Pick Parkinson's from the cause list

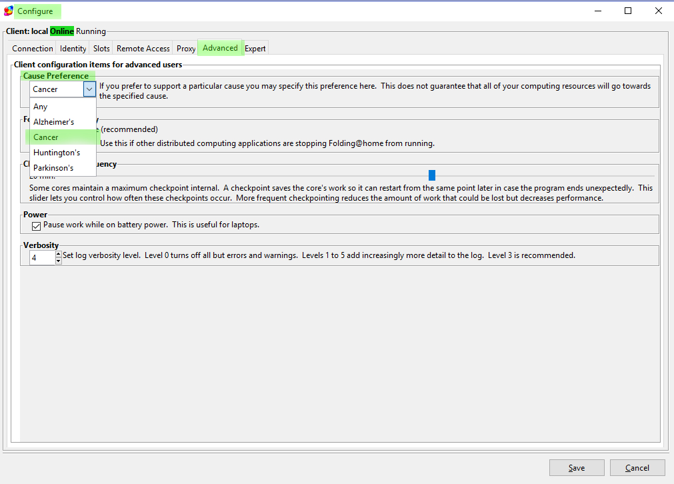click(x=63, y=167)
